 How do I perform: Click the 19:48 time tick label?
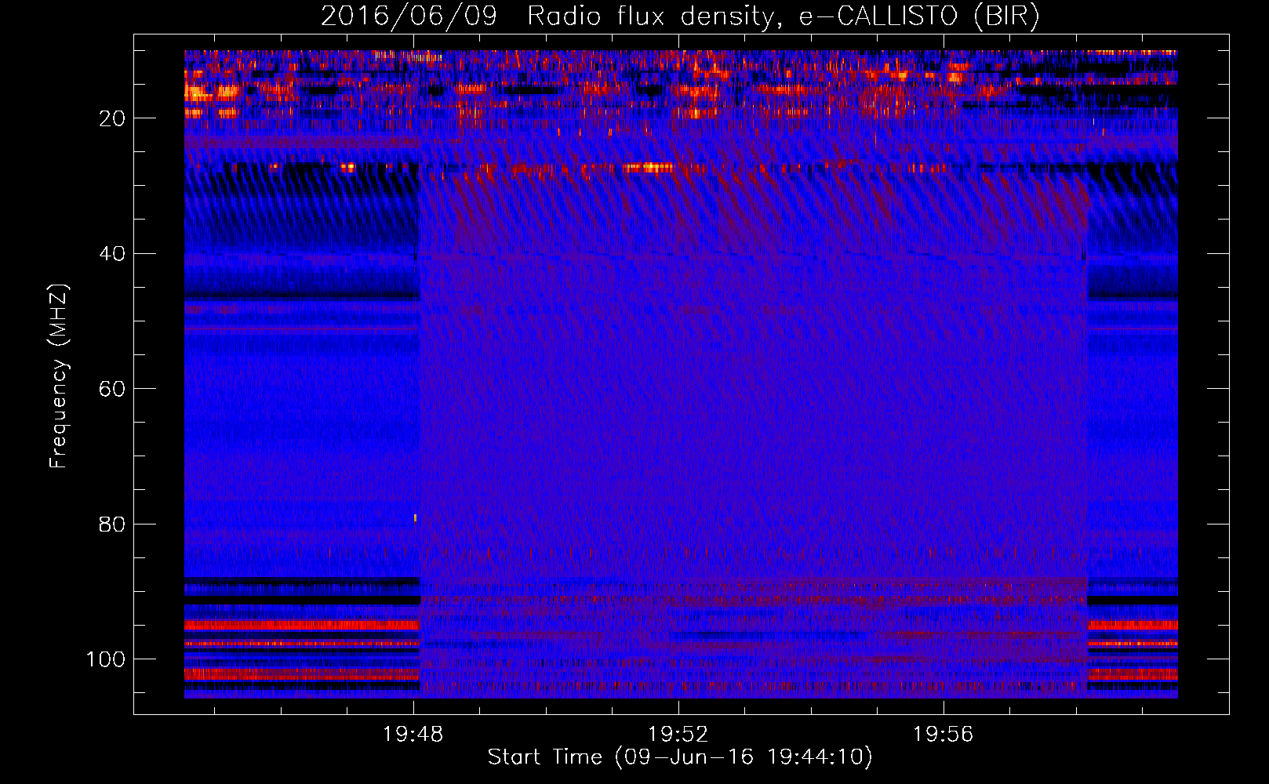click(x=413, y=735)
